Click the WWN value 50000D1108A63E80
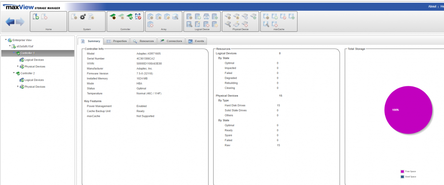The image size is (444, 185). point(149,64)
